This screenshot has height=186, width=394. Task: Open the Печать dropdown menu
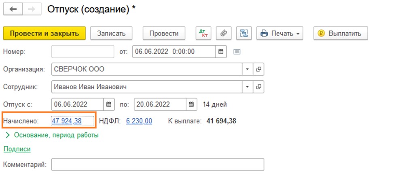(x=280, y=33)
